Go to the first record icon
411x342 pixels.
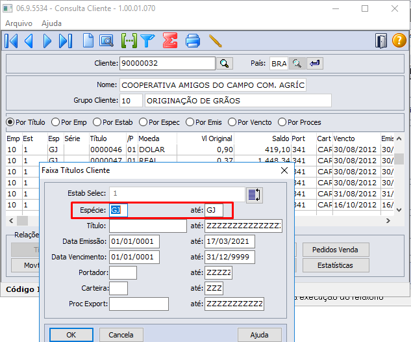pos(11,41)
